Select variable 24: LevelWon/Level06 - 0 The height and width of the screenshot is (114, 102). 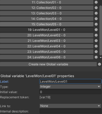click(x=47, y=57)
